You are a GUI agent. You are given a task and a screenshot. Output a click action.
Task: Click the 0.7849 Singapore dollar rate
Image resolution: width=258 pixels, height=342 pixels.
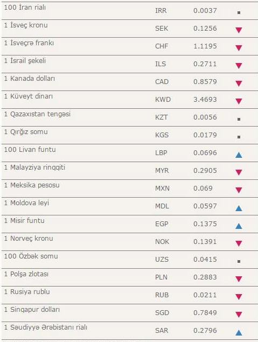click(205, 313)
